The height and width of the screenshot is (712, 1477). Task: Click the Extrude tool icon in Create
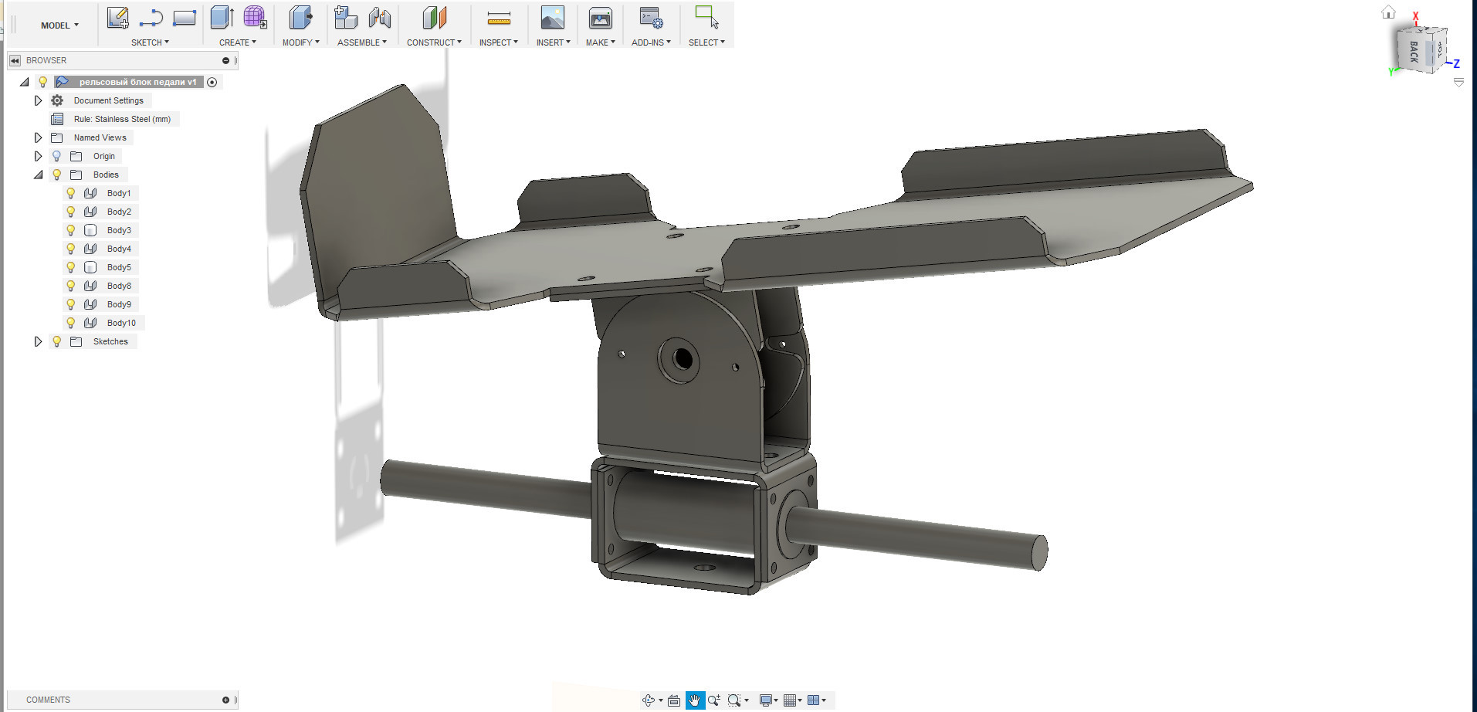(x=222, y=18)
